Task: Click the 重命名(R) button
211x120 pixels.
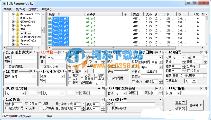Action: pos(196,105)
